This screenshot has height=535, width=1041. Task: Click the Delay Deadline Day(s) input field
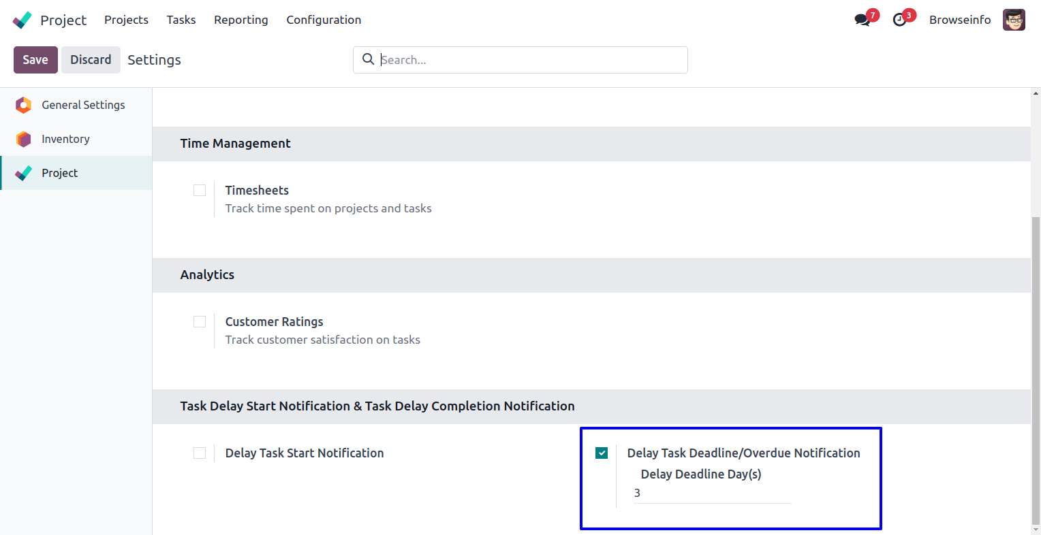[x=712, y=493]
